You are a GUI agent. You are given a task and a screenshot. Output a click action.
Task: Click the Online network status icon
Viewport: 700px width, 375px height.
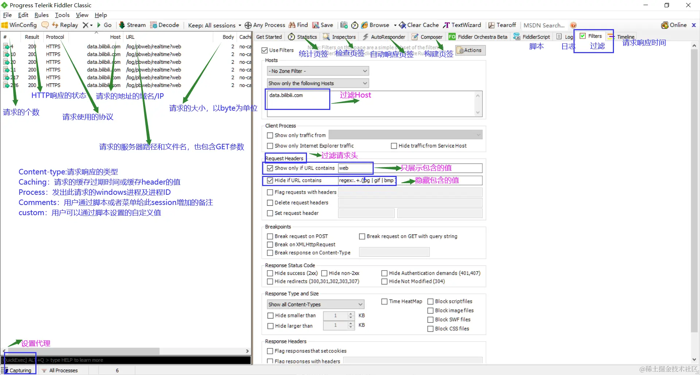click(665, 25)
